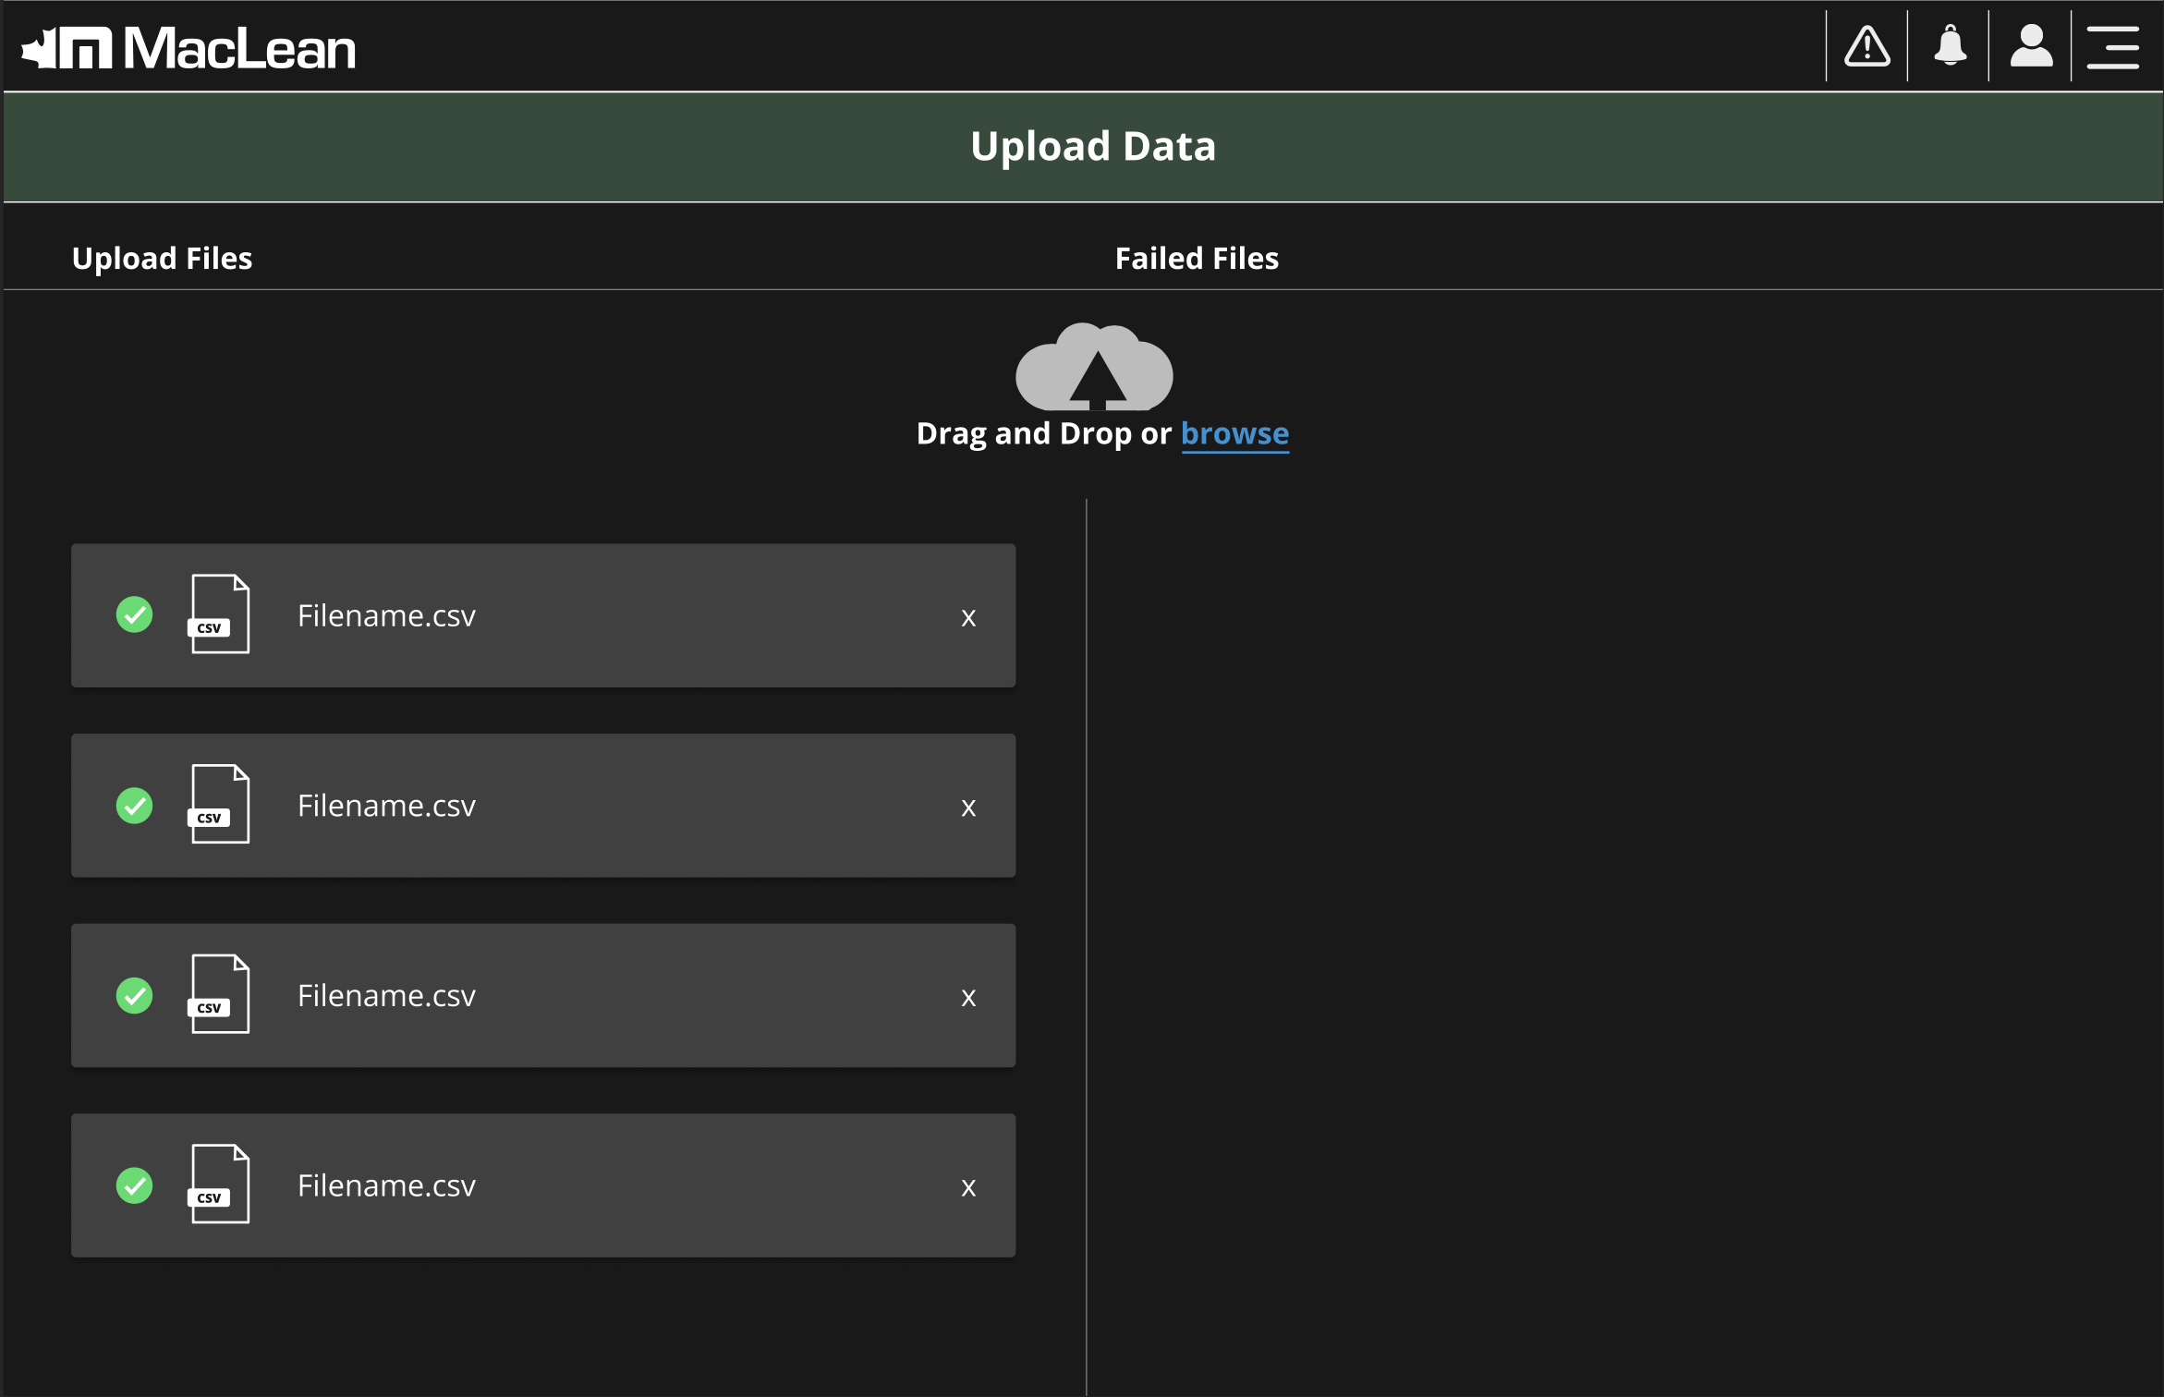
Task: Click the warning triangle alert icon
Action: pos(1866,46)
